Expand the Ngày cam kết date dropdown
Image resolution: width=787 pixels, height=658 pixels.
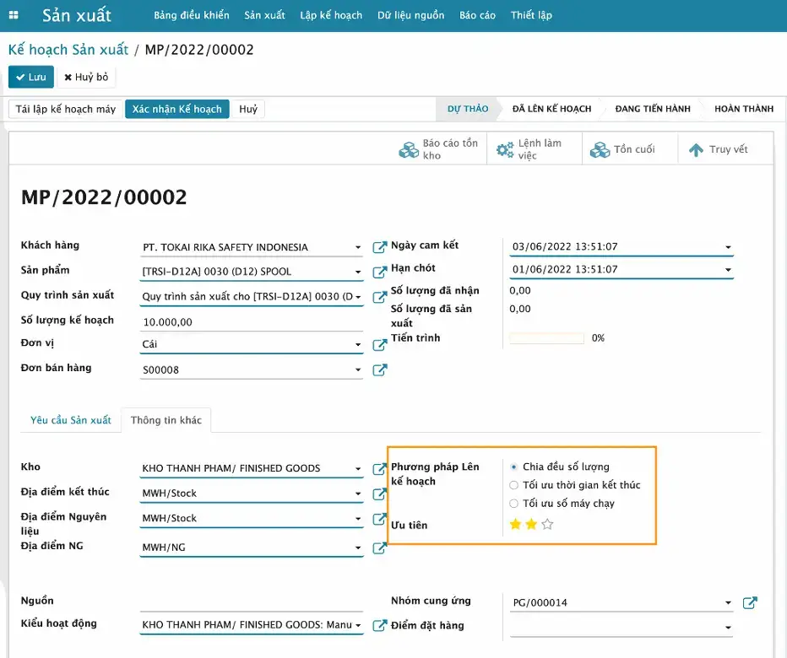click(x=728, y=247)
